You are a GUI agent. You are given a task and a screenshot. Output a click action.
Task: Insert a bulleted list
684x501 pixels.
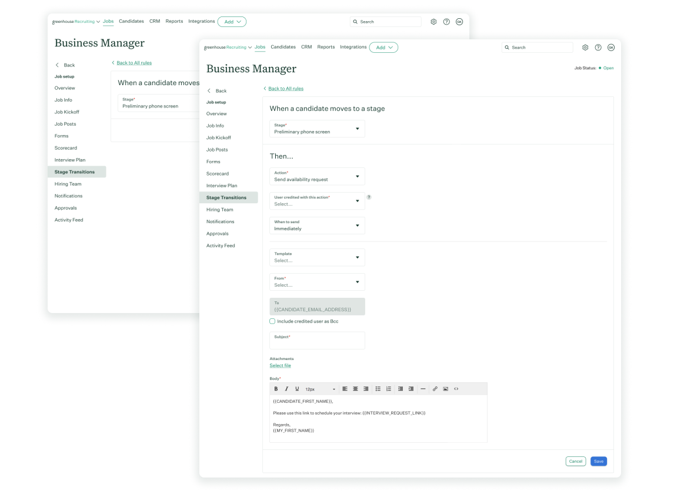[x=378, y=389]
